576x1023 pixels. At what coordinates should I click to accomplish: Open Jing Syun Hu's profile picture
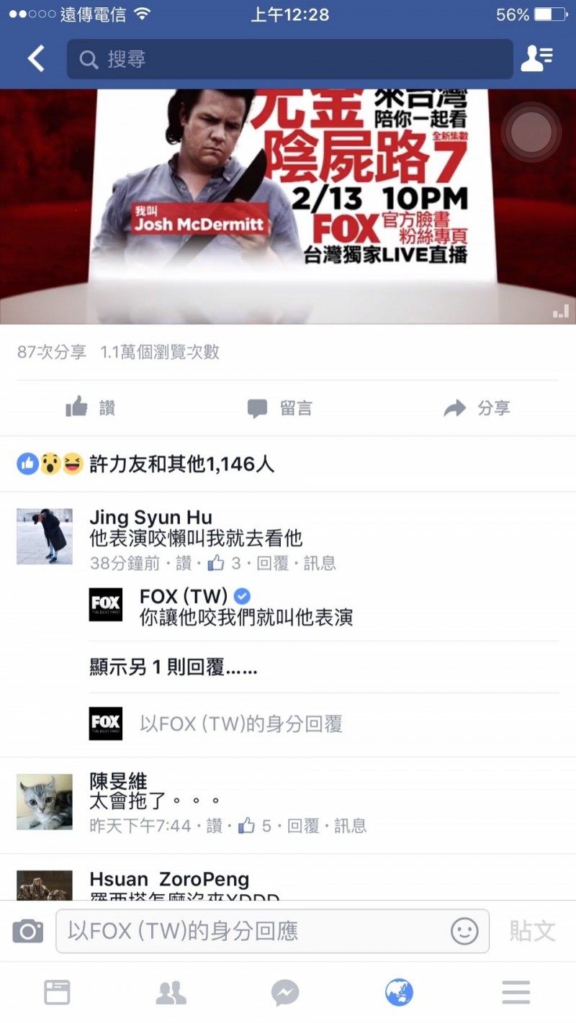45,536
